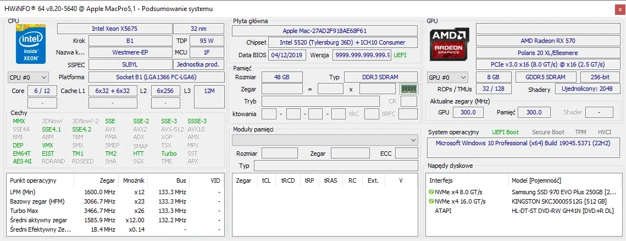Click the Intel 5520 Tylersburg chipset field
The width and height of the screenshot is (626, 241).
pos(342,42)
